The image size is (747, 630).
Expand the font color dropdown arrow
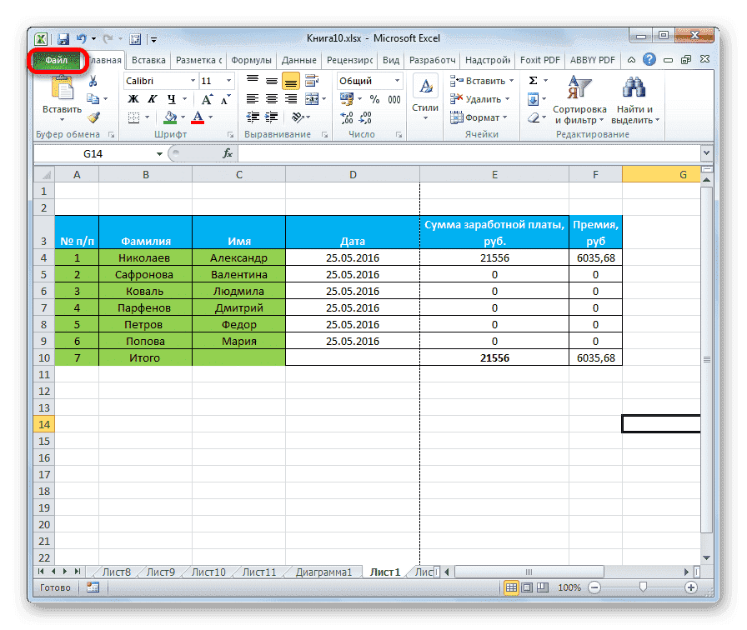pyautogui.click(x=209, y=117)
